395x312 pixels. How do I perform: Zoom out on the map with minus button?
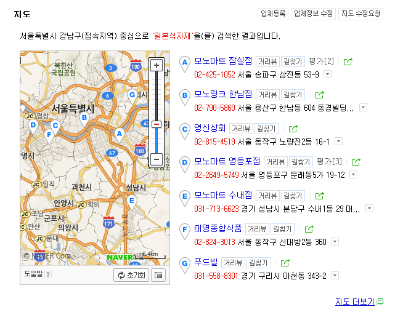coord(157,159)
